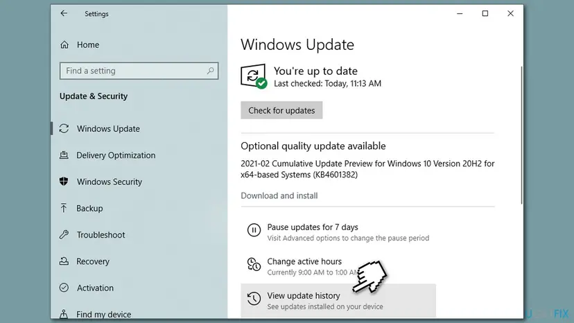Click the search magnifier icon
The width and height of the screenshot is (574, 323).
210,71
